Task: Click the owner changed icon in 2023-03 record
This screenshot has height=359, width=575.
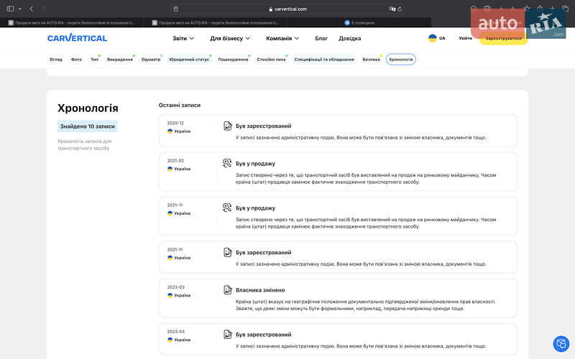Action: 227,290
